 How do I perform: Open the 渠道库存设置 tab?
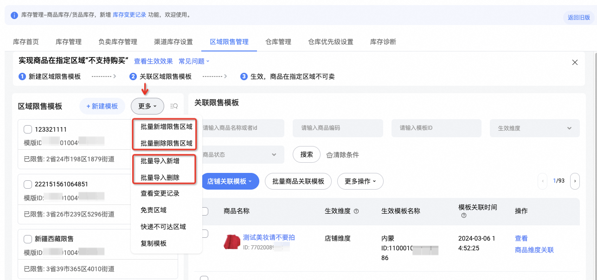click(x=173, y=42)
